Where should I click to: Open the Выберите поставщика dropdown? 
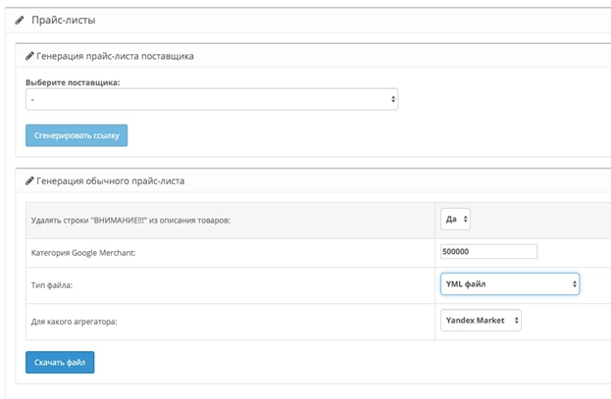211,100
